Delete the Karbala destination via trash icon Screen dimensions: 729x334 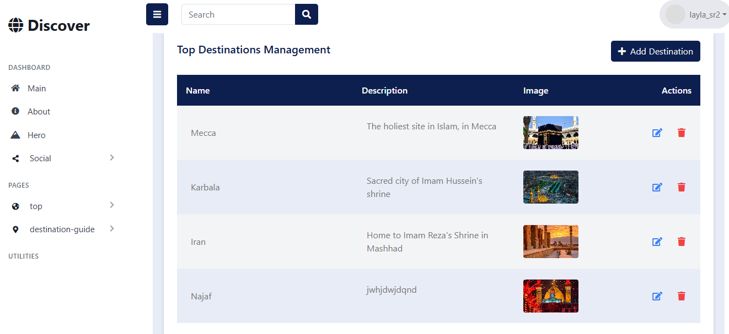tap(682, 187)
